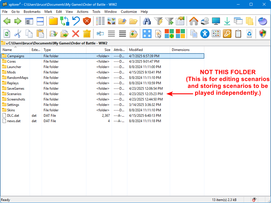Select the Settings folder

(103, 104)
